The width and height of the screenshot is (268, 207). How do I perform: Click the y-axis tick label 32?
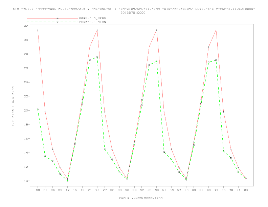(x=26, y=26)
